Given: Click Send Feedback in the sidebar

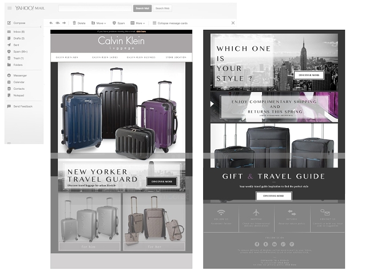Looking at the screenshot, I should tap(23, 106).
